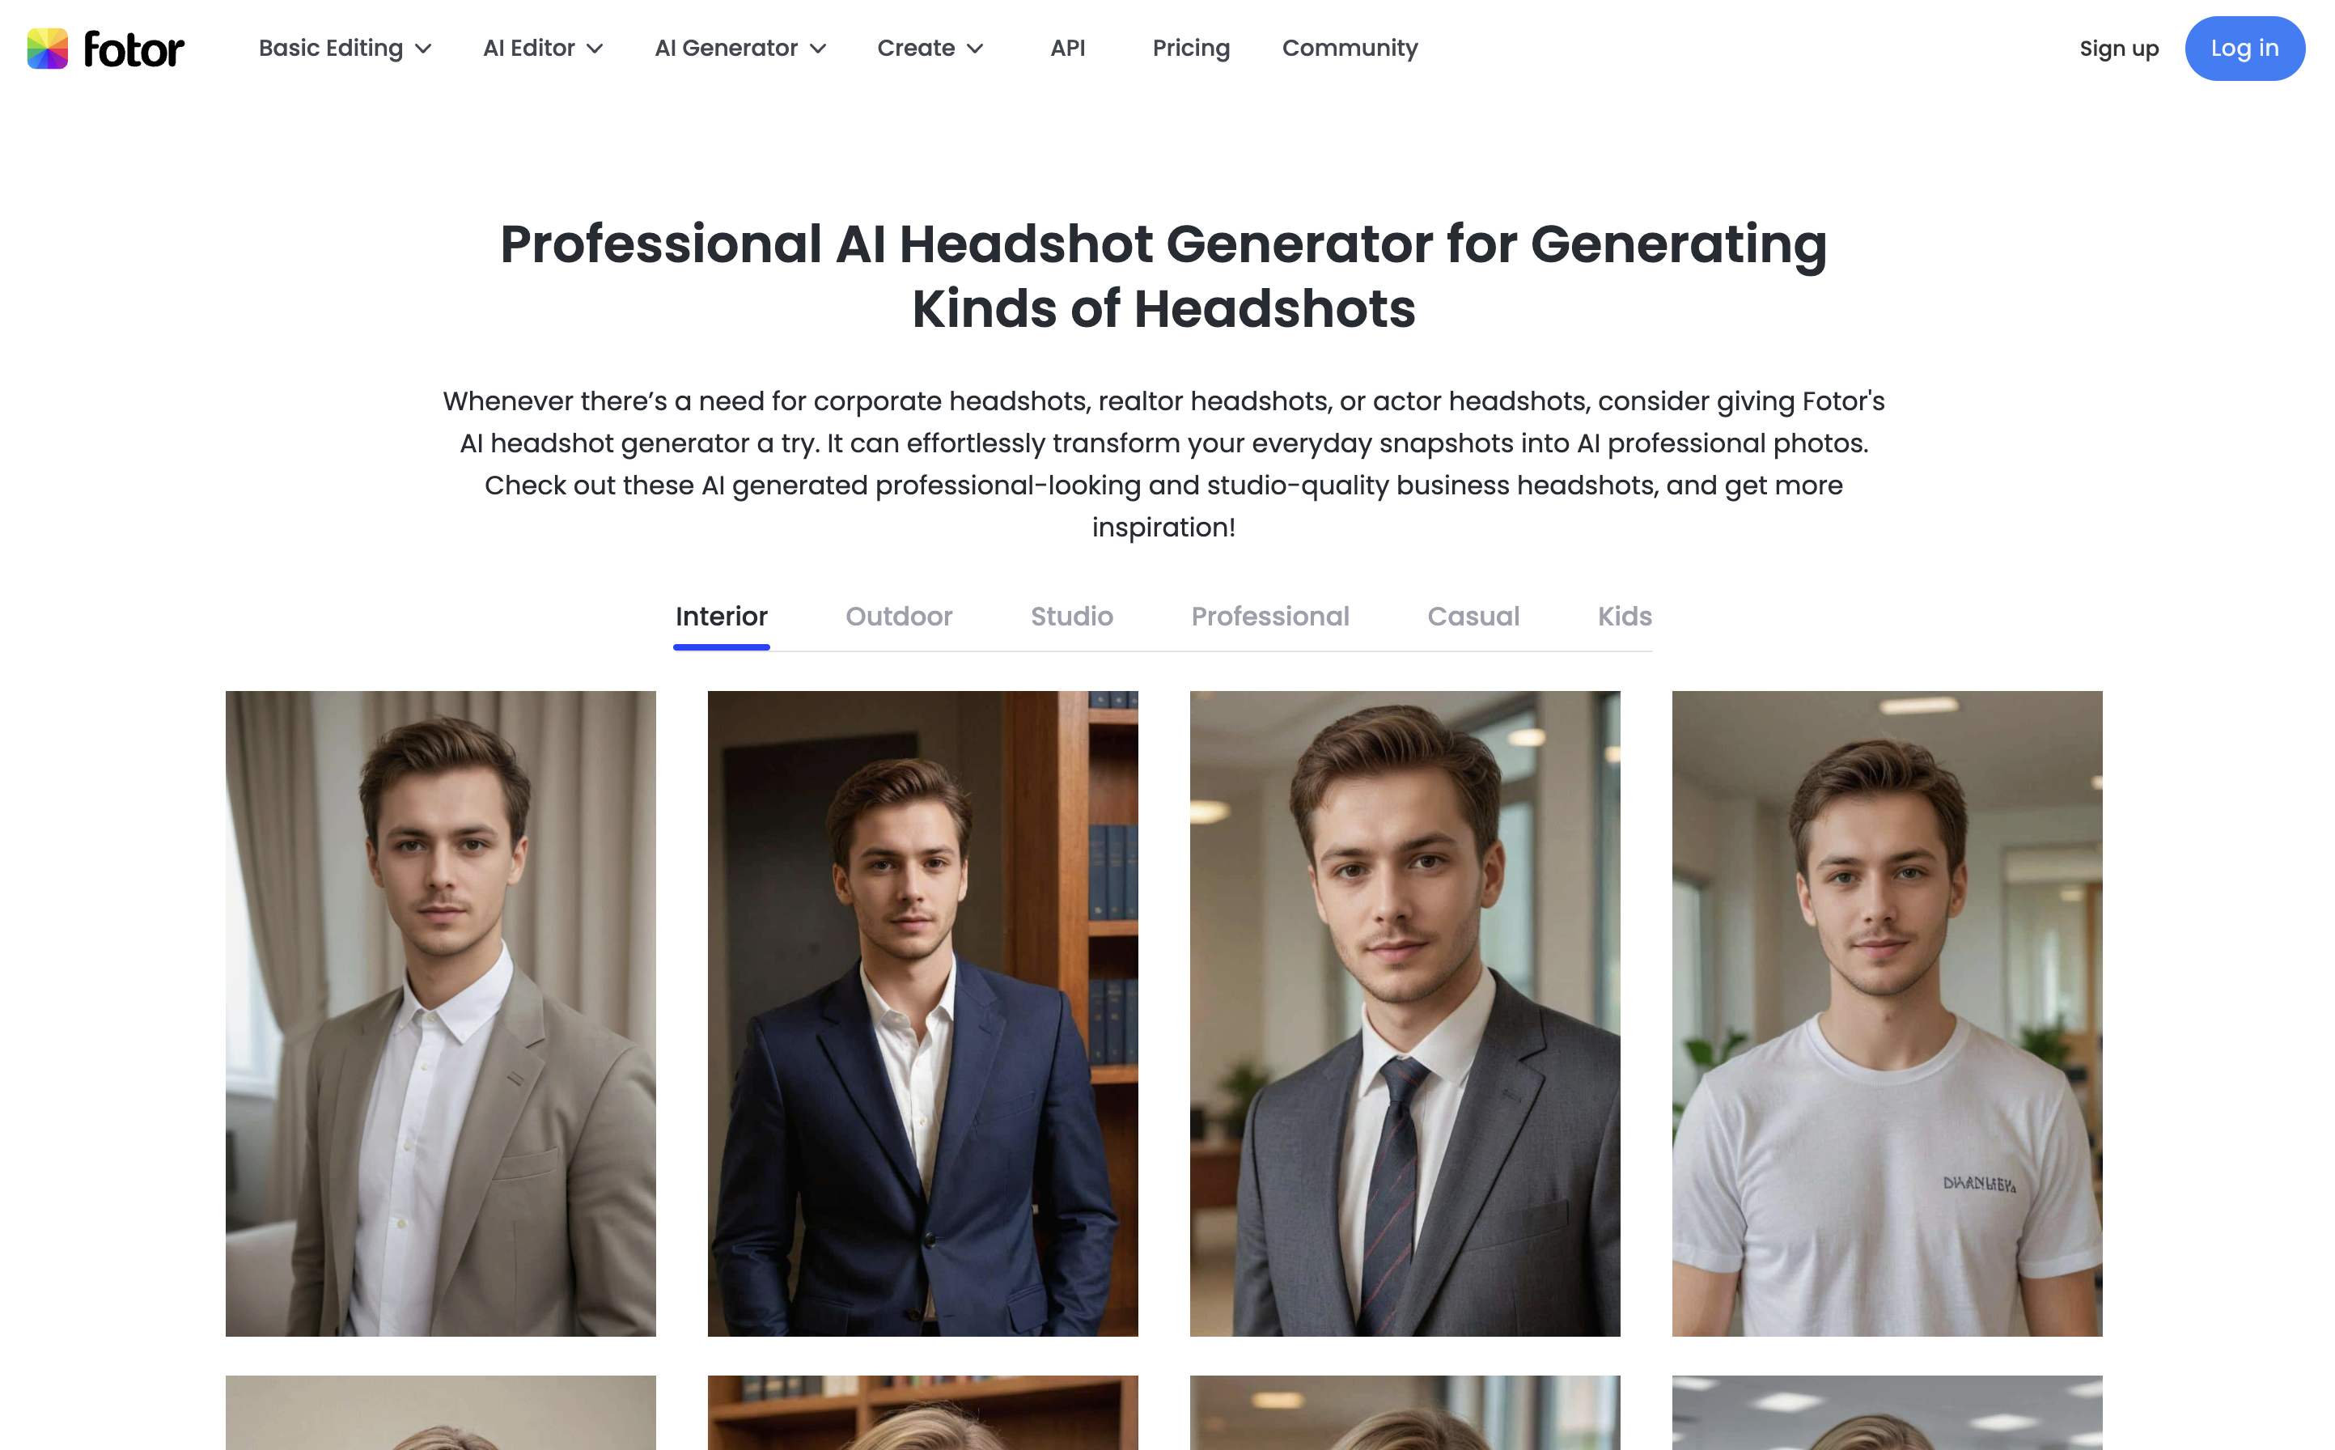Open the navy suit bookshelf headshot
Viewport: 2335px width, 1450px height.
click(922, 1014)
